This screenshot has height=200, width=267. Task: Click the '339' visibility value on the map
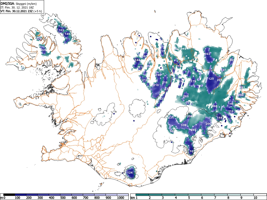coord(183,125)
